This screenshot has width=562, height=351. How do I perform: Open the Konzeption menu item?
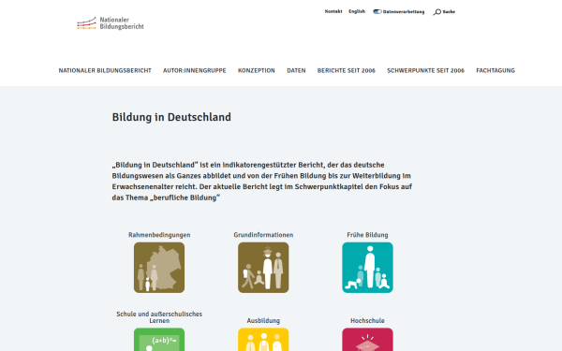click(257, 70)
